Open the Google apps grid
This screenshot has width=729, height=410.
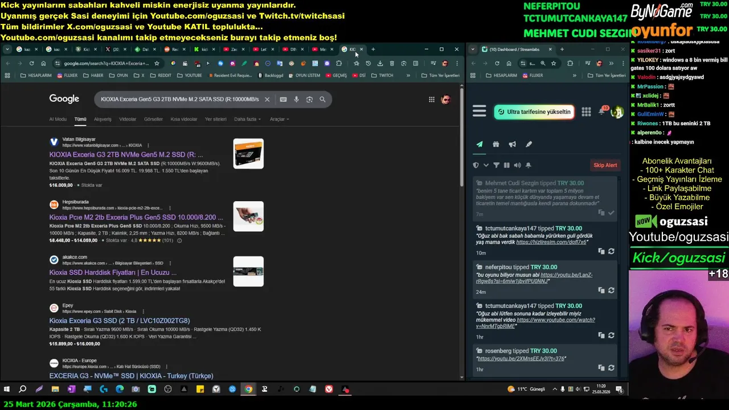click(x=432, y=100)
